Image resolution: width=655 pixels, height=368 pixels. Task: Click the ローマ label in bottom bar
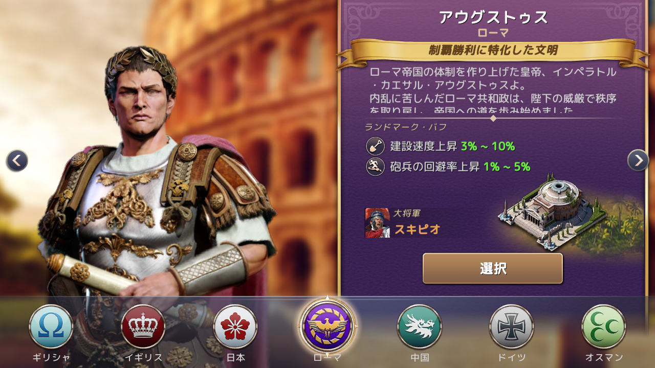click(327, 358)
